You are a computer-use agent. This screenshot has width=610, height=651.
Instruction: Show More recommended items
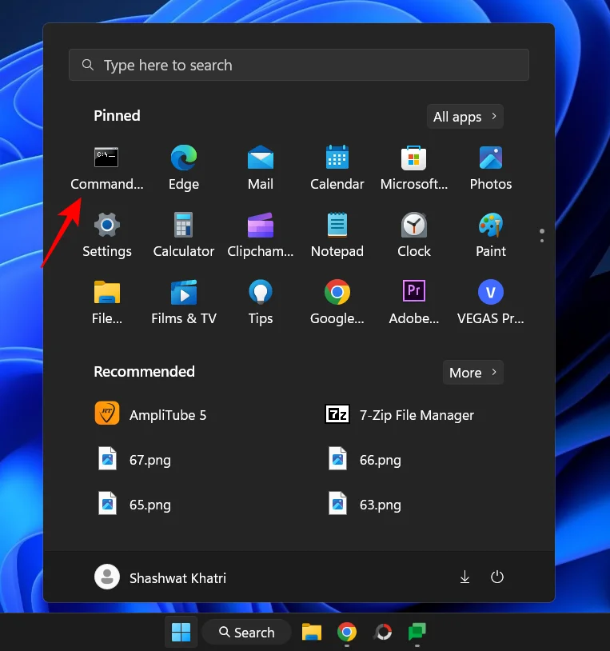472,373
